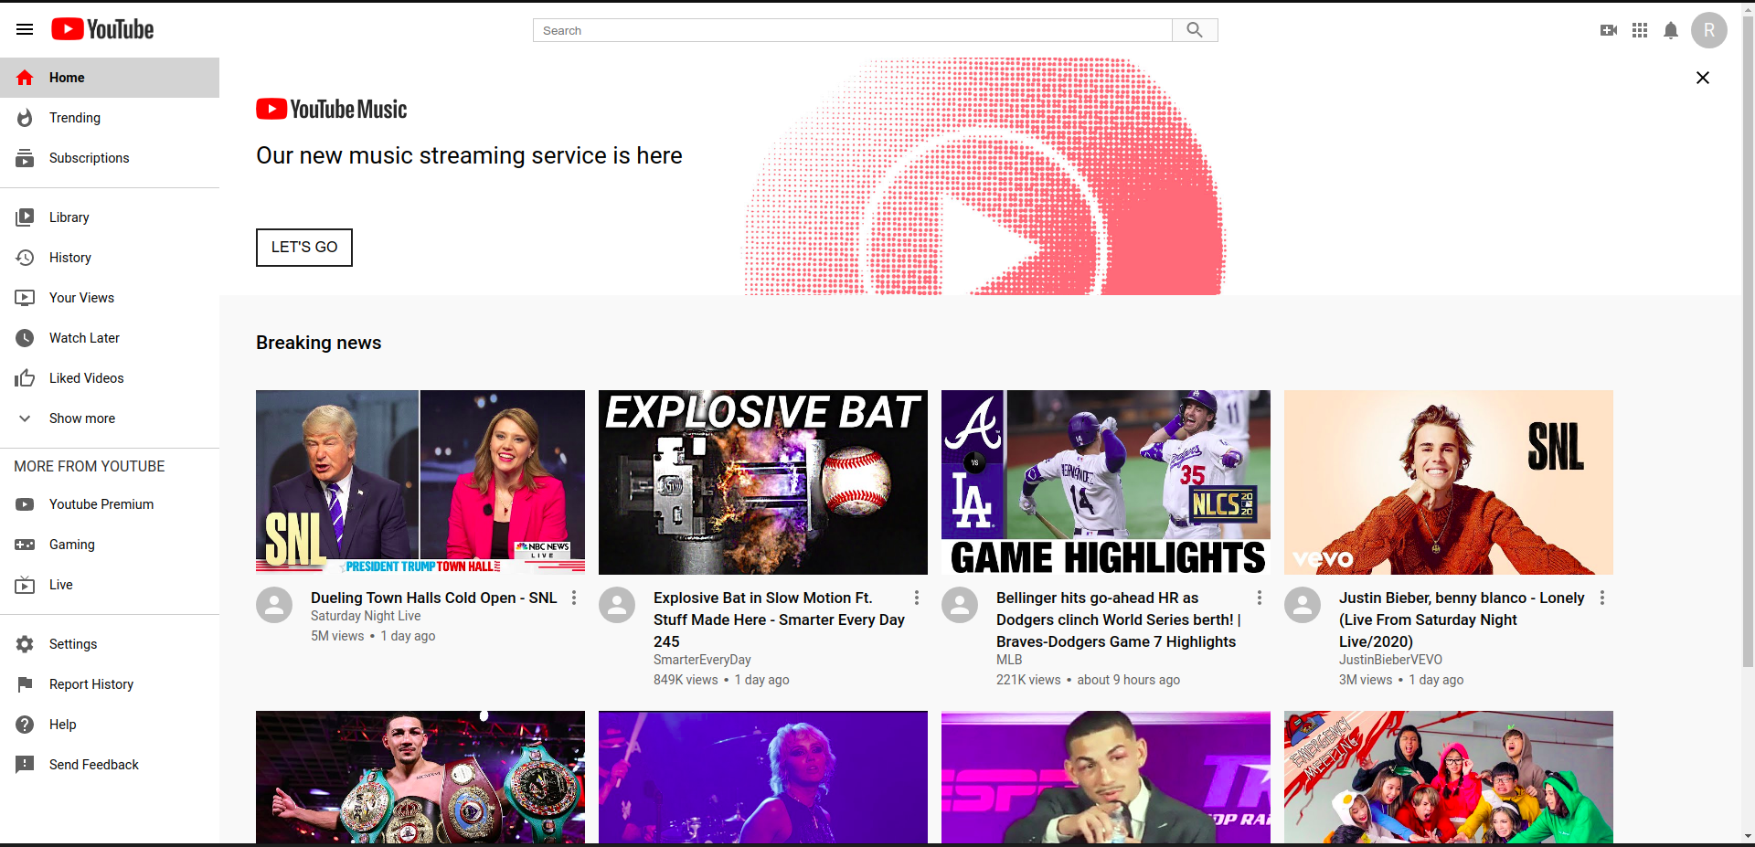Open options for Dueling Town Halls video

tap(574, 598)
